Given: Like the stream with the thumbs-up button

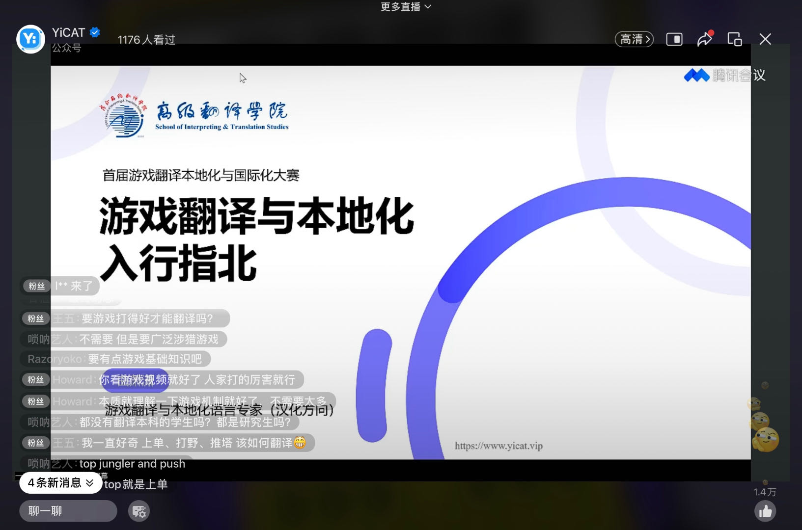Looking at the screenshot, I should (x=765, y=512).
